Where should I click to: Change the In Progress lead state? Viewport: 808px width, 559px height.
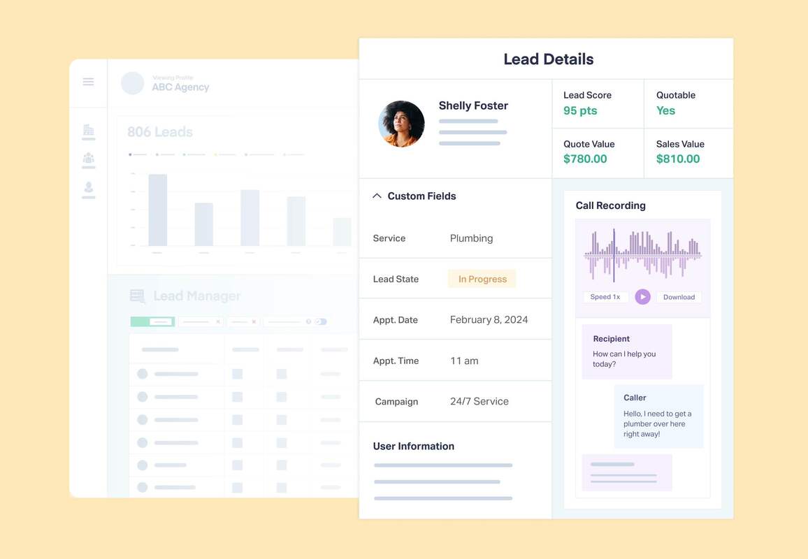pos(482,278)
